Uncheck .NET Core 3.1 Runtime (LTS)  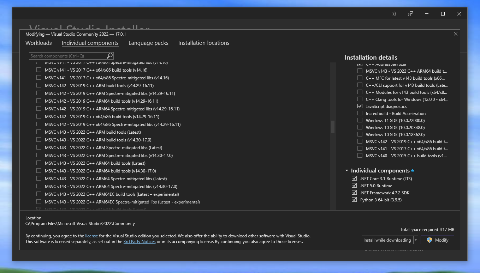click(x=354, y=178)
